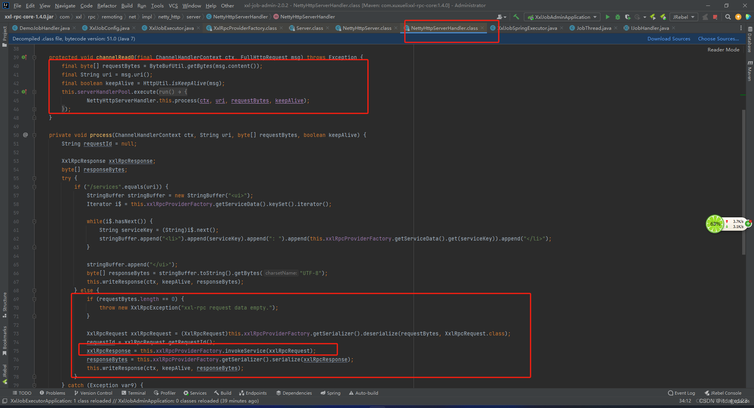This screenshot has width=754, height=408.
Task: Open the Database tool window
Action: 750,40
